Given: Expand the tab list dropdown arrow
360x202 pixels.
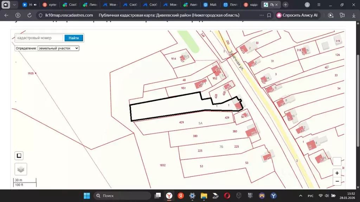Looking at the screenshot, I should [14, 5].
